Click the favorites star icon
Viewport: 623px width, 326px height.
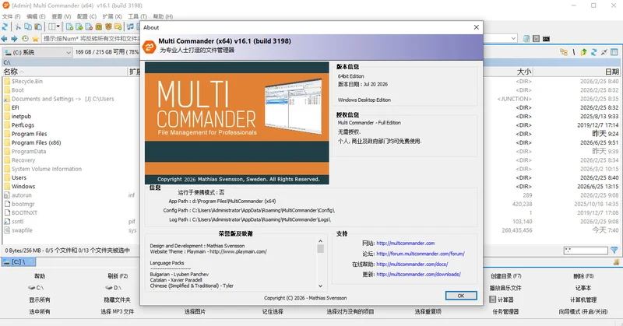[35, 39]
